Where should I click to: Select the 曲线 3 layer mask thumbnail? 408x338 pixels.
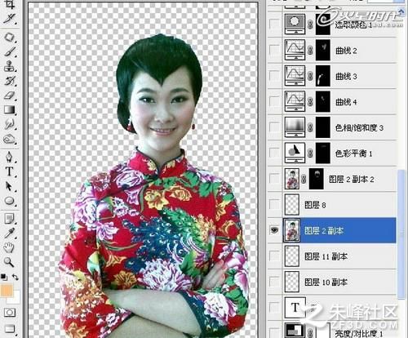pyautogui.click(x=323, y=76)
